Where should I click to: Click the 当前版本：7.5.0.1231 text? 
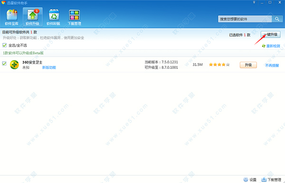(x=161, y=62)
